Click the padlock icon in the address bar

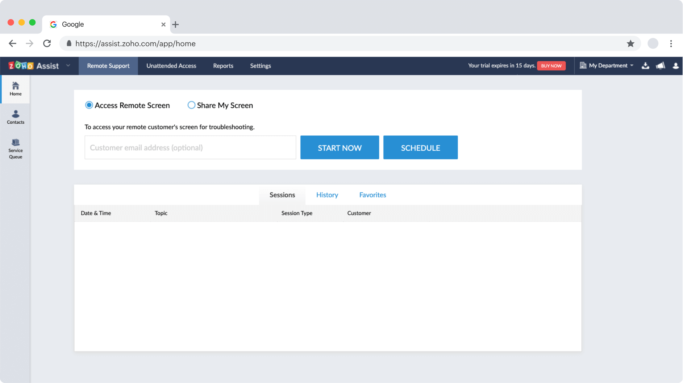(x=69, y=43)
